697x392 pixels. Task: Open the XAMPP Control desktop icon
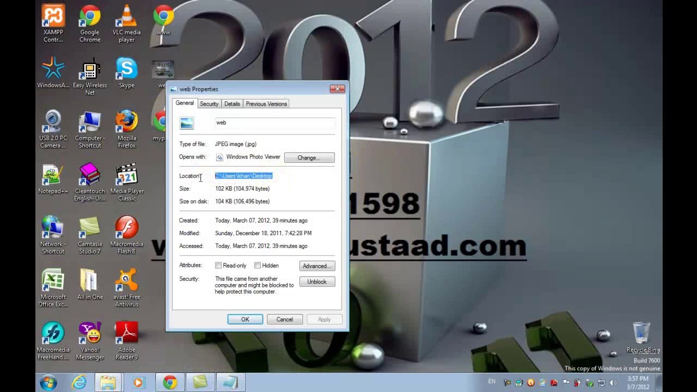click(x=53, y=24)
